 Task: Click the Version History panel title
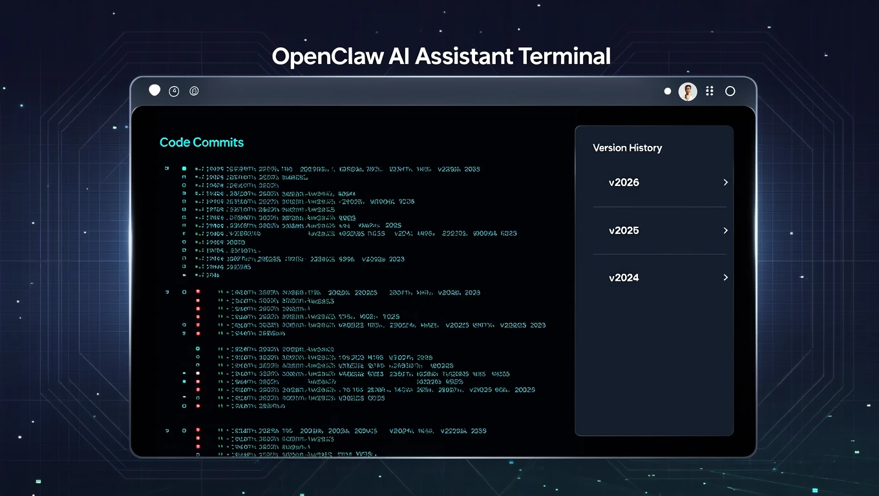point(627,148)
